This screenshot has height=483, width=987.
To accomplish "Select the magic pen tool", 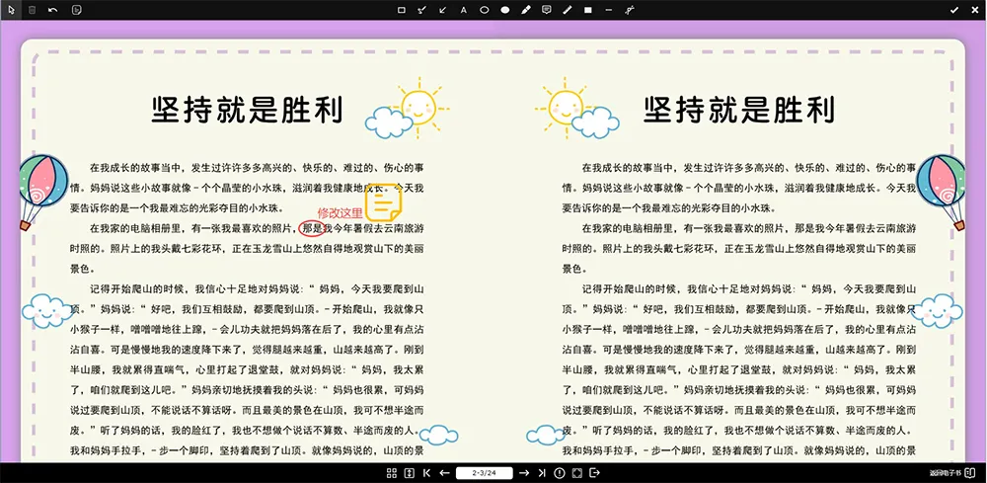I will (x=629, y=10).
